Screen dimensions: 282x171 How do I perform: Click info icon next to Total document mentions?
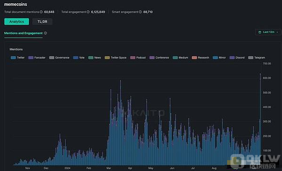41,12
